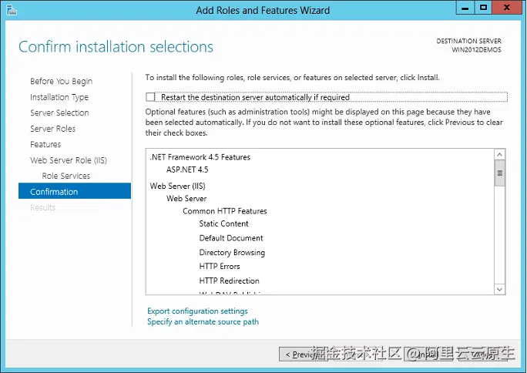Go to the Before You Begin step
This screenshot has height=373, width=527.
coord(61,82)
